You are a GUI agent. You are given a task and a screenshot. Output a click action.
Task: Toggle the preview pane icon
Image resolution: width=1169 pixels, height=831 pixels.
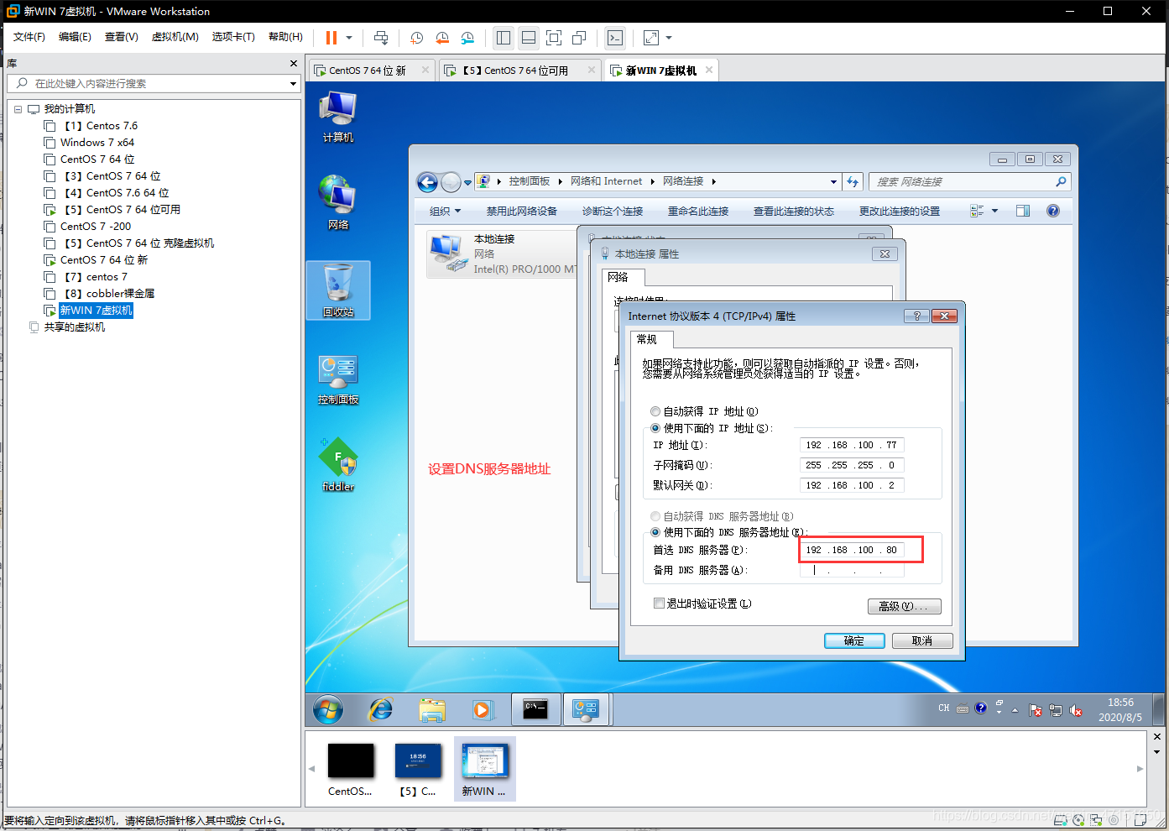(1023, 211)
